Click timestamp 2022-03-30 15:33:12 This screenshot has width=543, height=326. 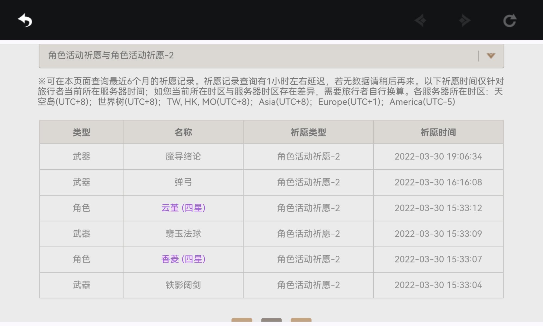[x=438, y=208]
